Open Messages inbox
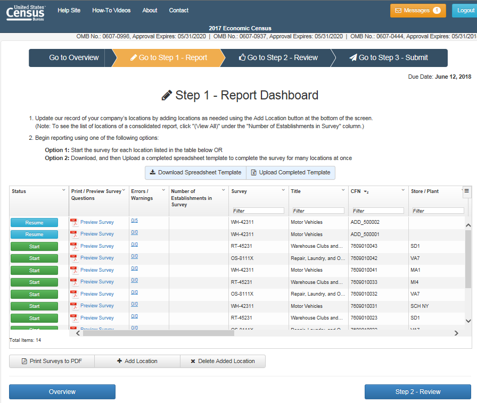The width and height of the screenshot is (477, 403). click(418, 11)
